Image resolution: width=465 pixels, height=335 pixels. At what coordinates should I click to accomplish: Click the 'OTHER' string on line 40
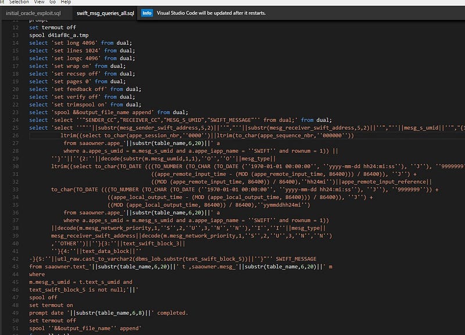tap(68, 243)
